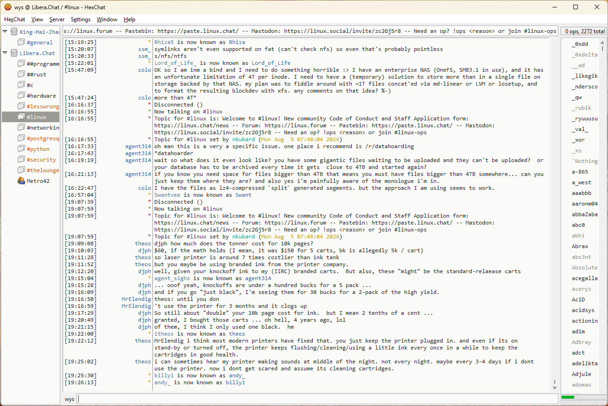608x406 pixels.
Task: Click the Xing-Hai-Zhai server icon
Action: pos(14,31)
